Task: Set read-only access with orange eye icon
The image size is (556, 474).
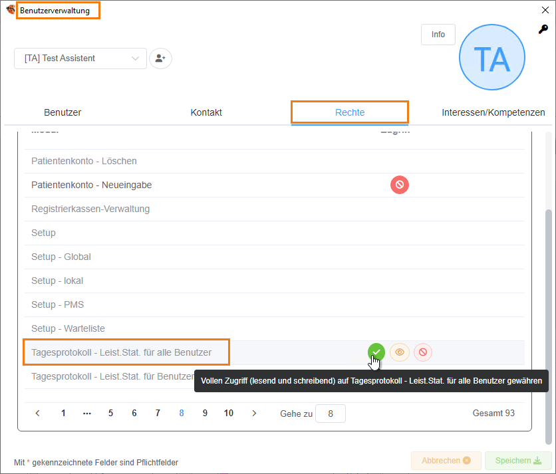Action: click(x=400, y=352)
